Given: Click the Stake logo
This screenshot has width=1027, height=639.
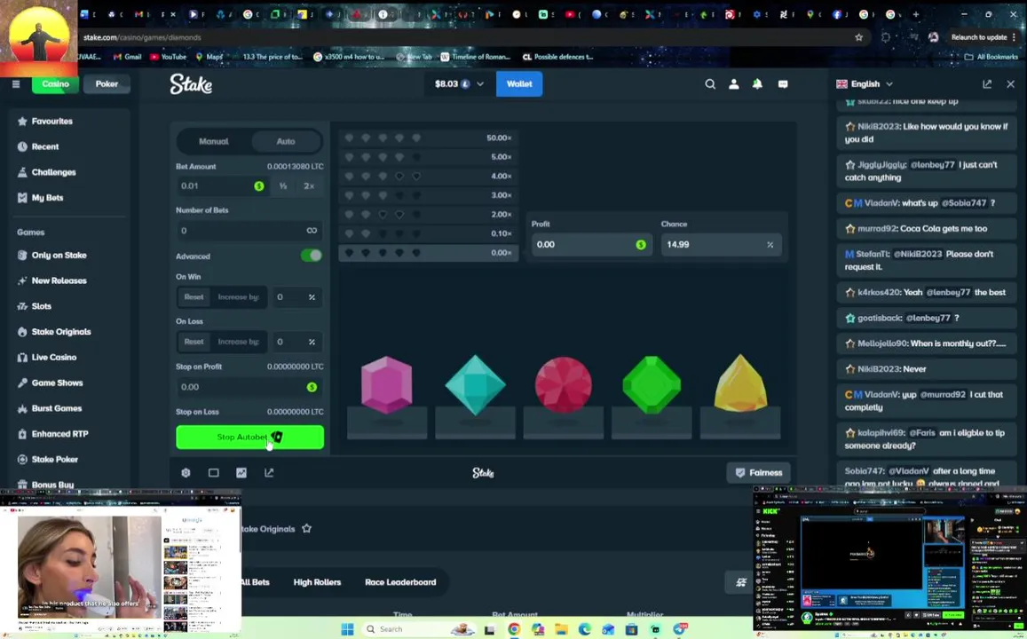Looking at the screenshot, I should (x=191, y=83).
